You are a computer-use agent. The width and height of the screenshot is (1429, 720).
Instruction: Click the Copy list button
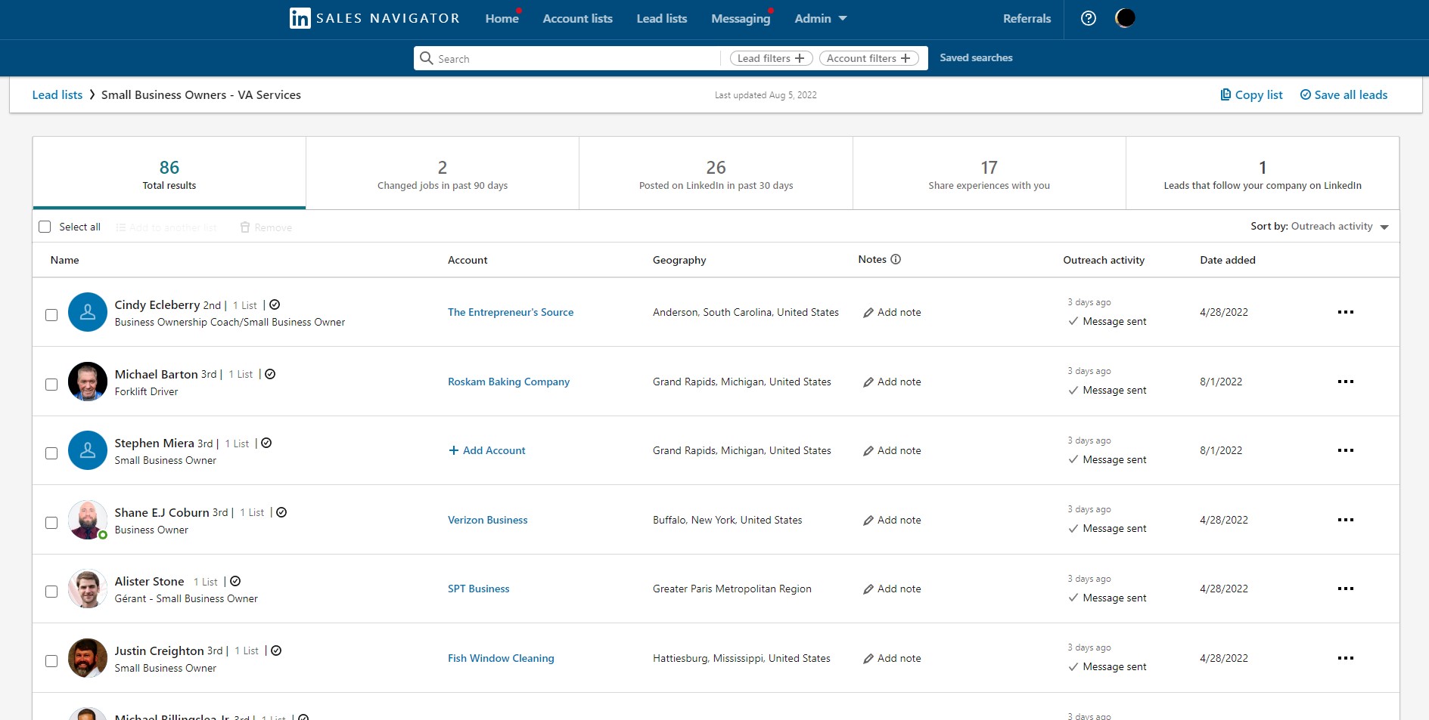1251,94
